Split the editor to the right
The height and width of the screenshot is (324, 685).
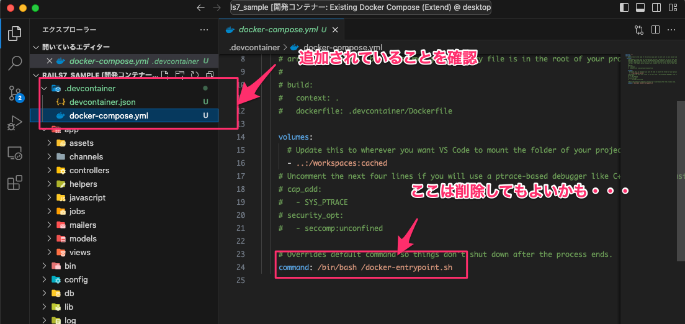pos(655,30)
